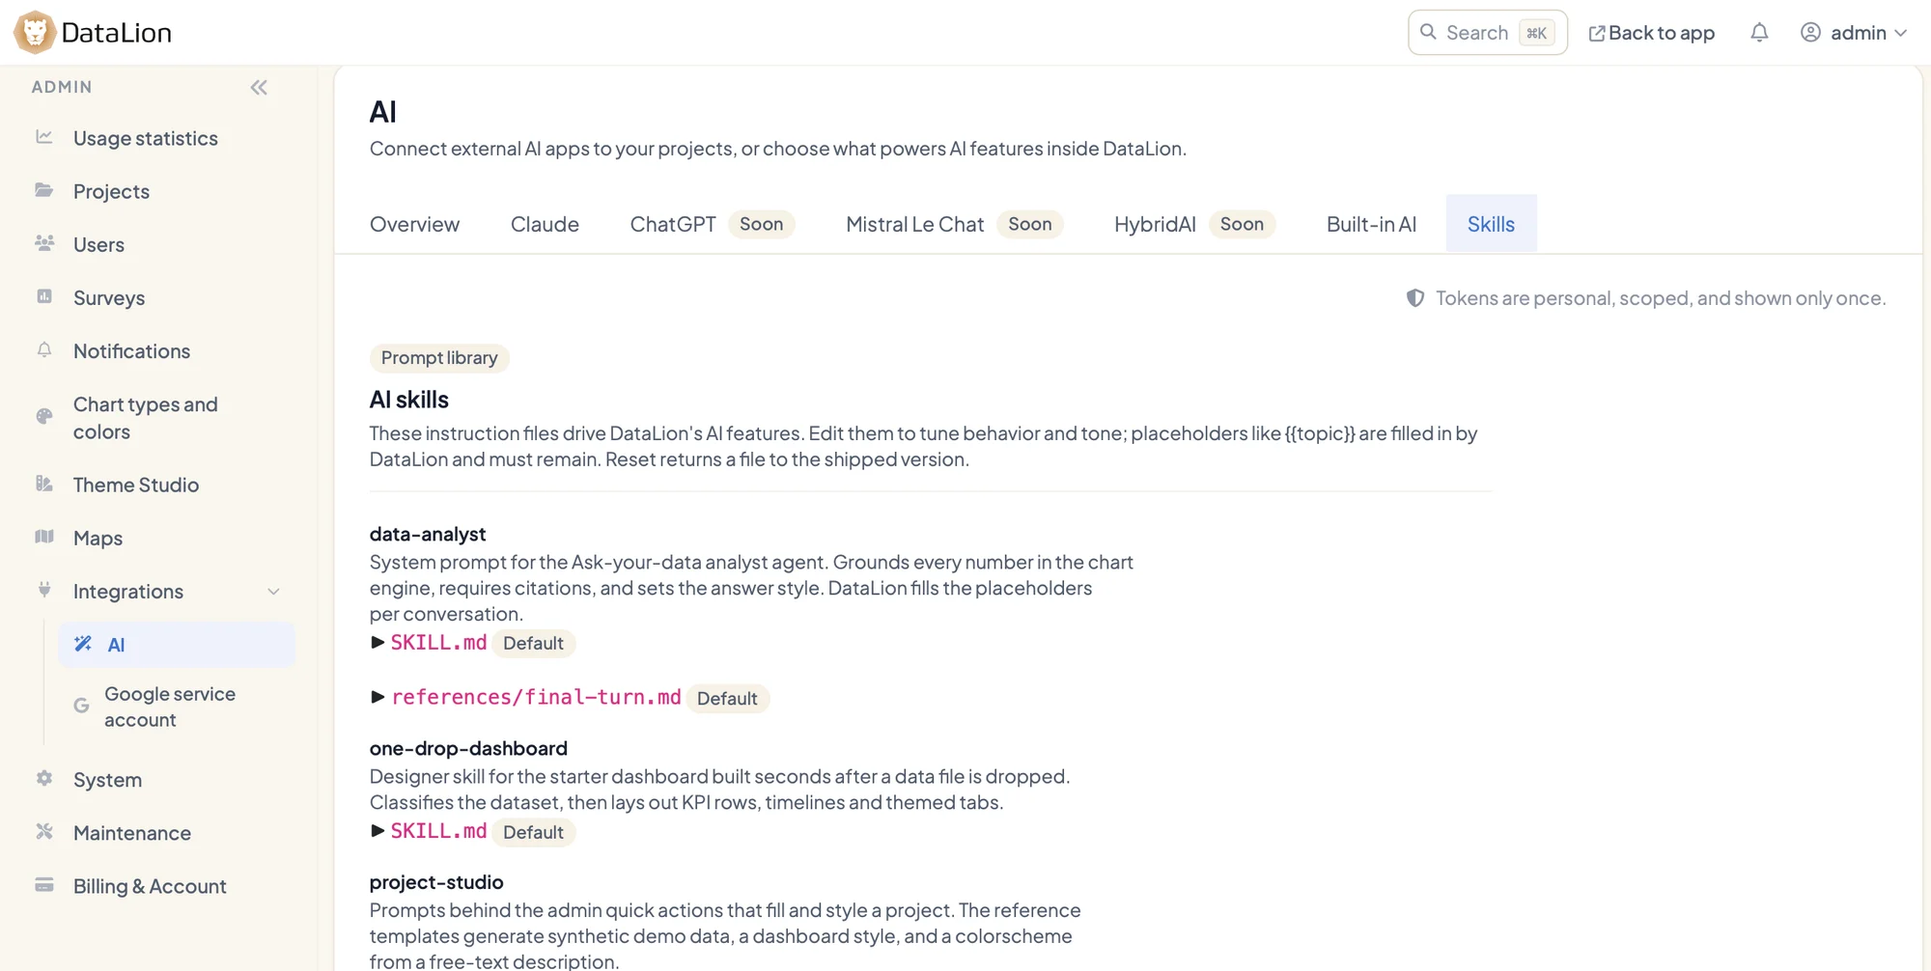Click one-drop-dashboard SKILL.md file name
Viewport: 1931px width, 971px height.
(438, 831)
